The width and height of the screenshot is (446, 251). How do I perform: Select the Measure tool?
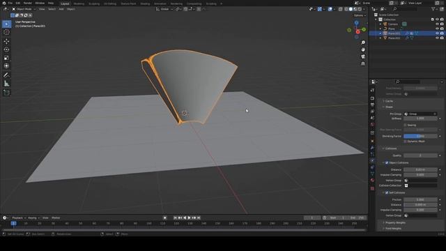(6, 84)
